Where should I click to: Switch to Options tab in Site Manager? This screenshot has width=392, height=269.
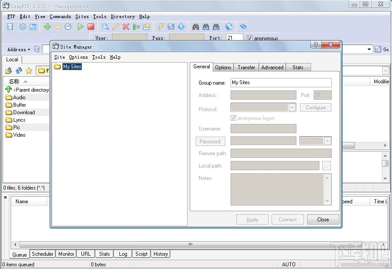pos(223,67)
